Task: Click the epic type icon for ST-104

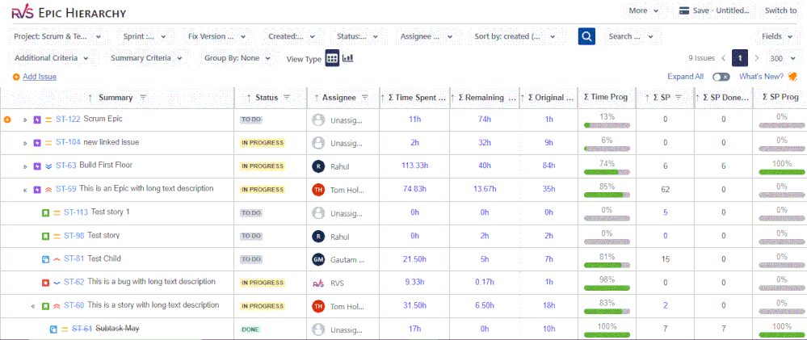Action: tap(36, 143)
